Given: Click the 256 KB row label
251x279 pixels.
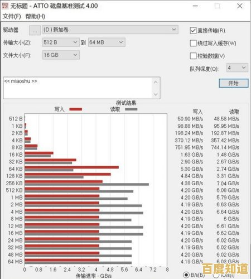Looking at the screenshot, I should click(x=14, y=183).
